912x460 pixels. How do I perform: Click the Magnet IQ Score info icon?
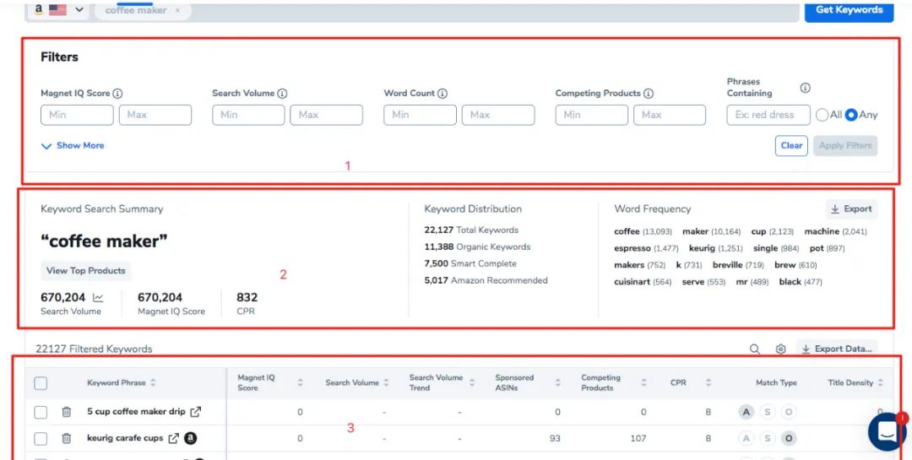[118, 94]
